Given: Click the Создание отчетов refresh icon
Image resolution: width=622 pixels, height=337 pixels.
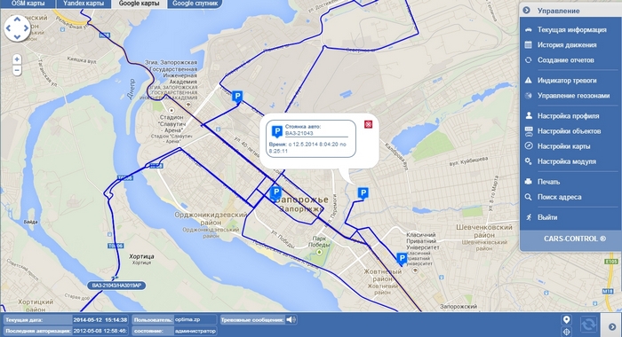Looking at the screenshot, I should pos(528,60).
